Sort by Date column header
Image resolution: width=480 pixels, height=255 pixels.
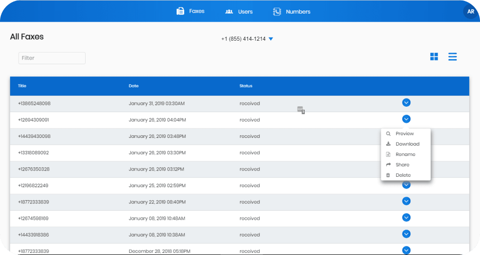pos(134,86)
